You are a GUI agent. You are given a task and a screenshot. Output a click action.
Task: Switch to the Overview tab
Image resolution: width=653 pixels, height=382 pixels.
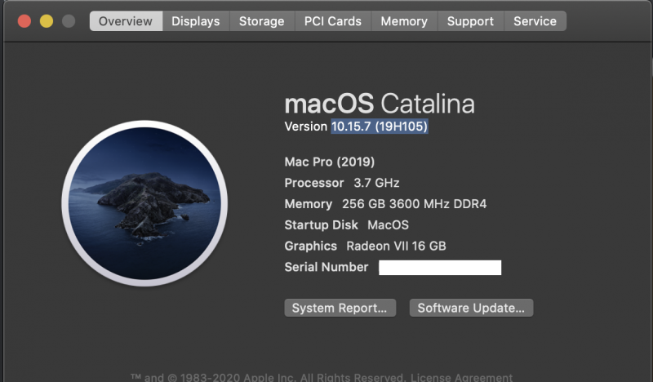[126, 21]
